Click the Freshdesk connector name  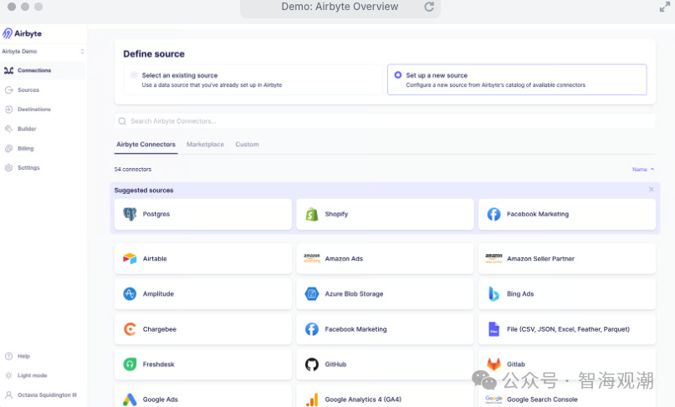tap(158, 365)
